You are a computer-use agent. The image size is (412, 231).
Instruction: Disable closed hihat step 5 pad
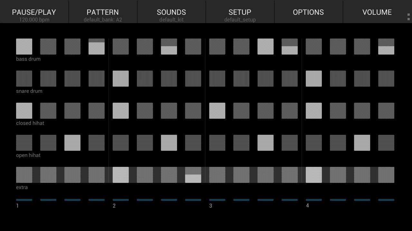pyautogui.click(x=121, y=111)
